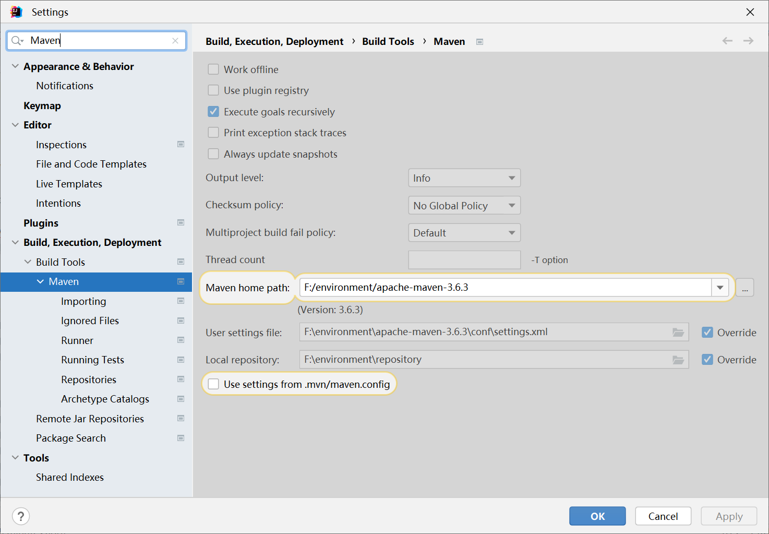Click project-level icon on selected Maven row
This screenshot has width=769, height=534.
[x=181, y=282]
